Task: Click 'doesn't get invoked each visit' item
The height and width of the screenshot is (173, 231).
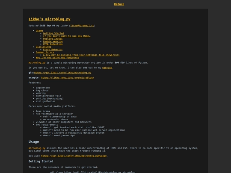Action: (x=74, y=127)
